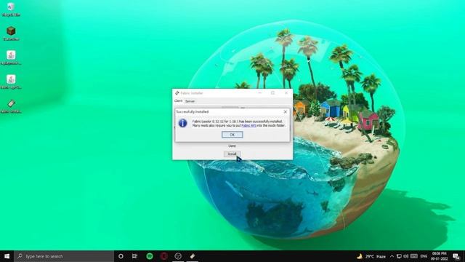Open Cortana from the taskbar circle
Image resolution: width=465 pixels, height=262 pixels.
coord(121,256)
